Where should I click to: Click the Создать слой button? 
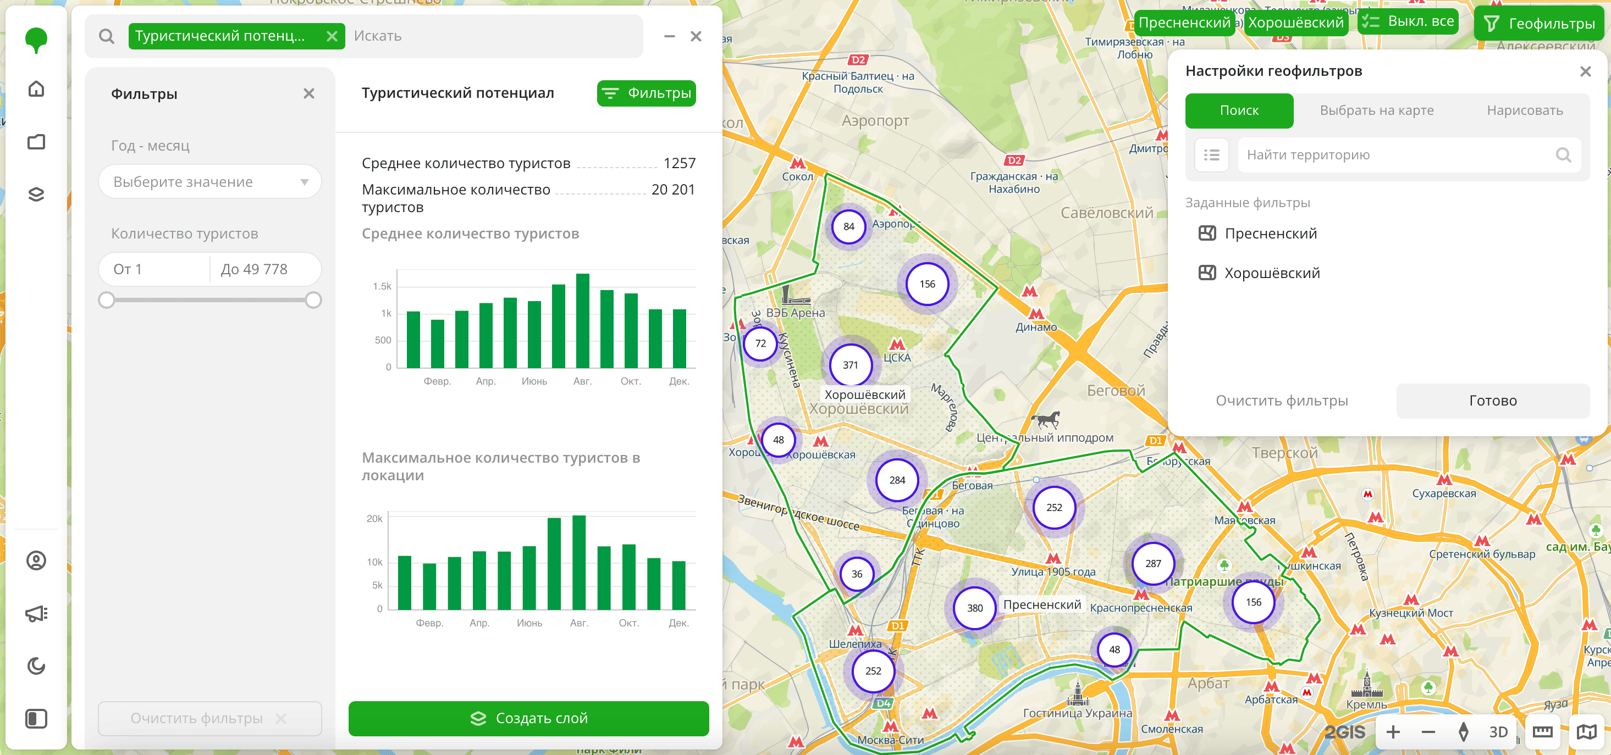(528, 718)
